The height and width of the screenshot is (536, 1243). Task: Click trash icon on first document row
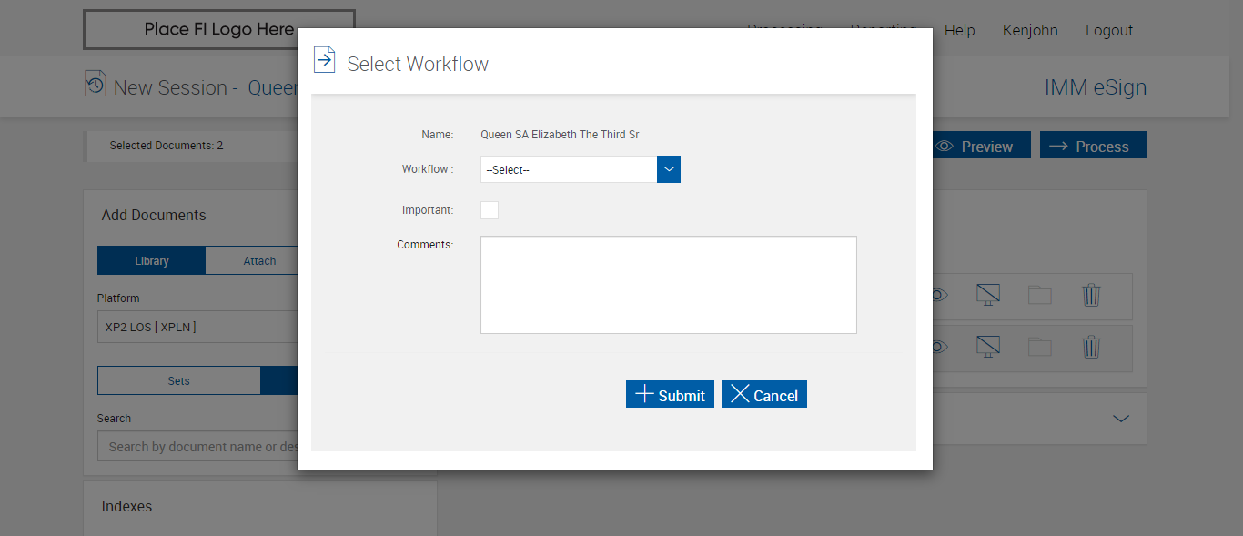tap(1091, 295)
